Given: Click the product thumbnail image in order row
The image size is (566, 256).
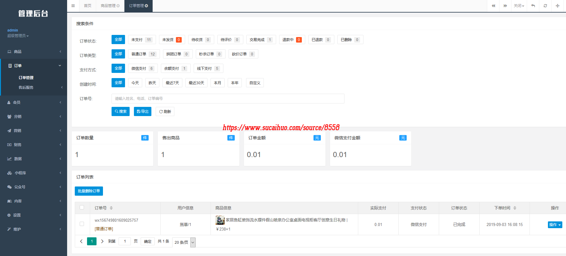Looking at the screenshot, I should (220, 220).
